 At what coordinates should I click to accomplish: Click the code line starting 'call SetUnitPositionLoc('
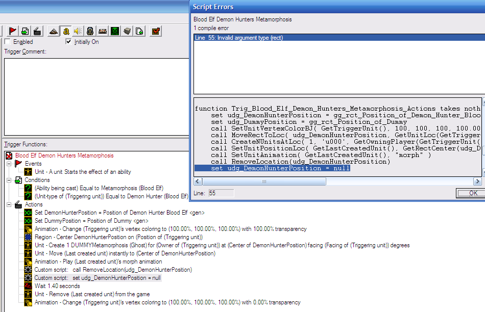(346, 148)
